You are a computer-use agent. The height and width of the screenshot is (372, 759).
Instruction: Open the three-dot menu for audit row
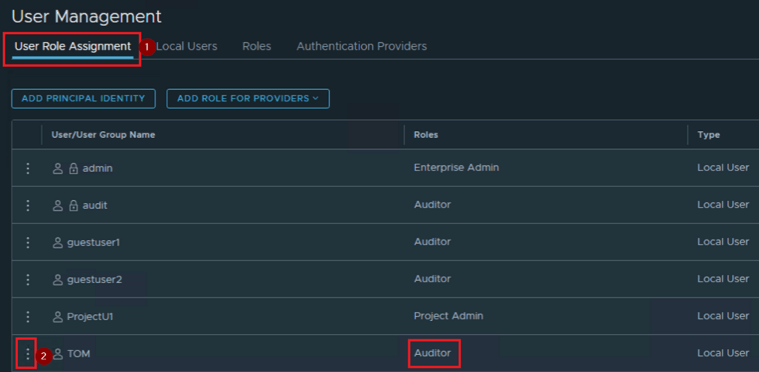[27, 205]
